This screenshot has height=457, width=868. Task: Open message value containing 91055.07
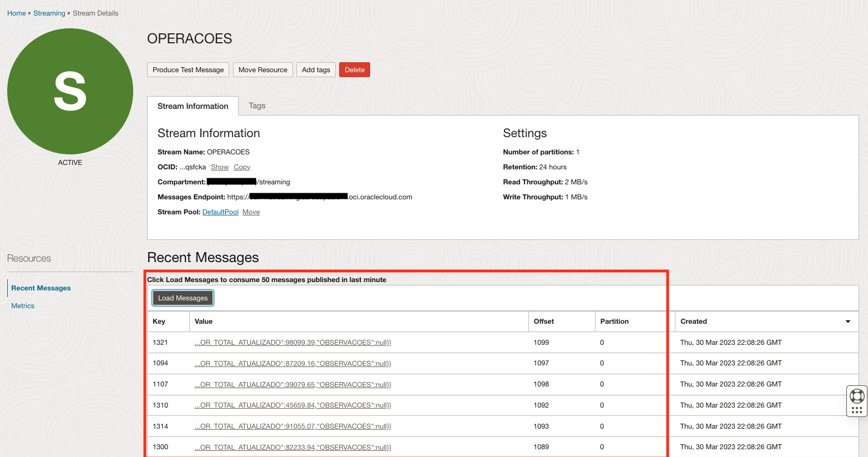293,426
